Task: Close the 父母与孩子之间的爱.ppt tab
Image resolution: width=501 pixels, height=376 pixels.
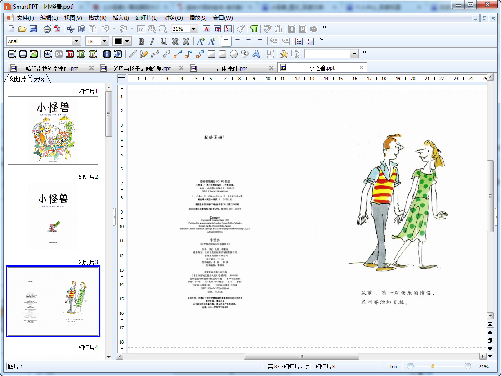Action: (181, 68)
